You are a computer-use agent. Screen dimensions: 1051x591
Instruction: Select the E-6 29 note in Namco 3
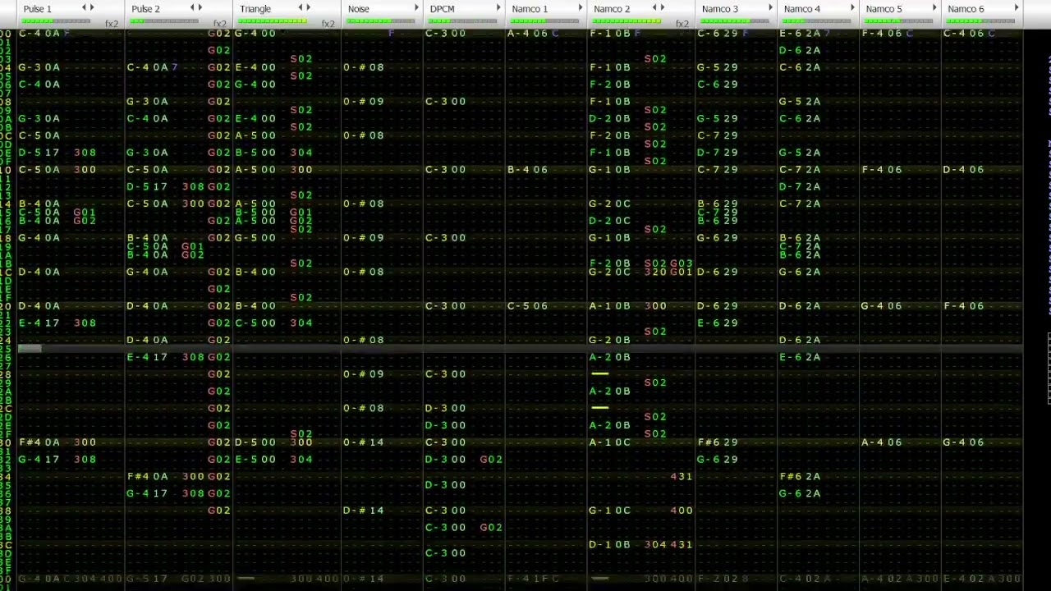[x=718, y=323]
